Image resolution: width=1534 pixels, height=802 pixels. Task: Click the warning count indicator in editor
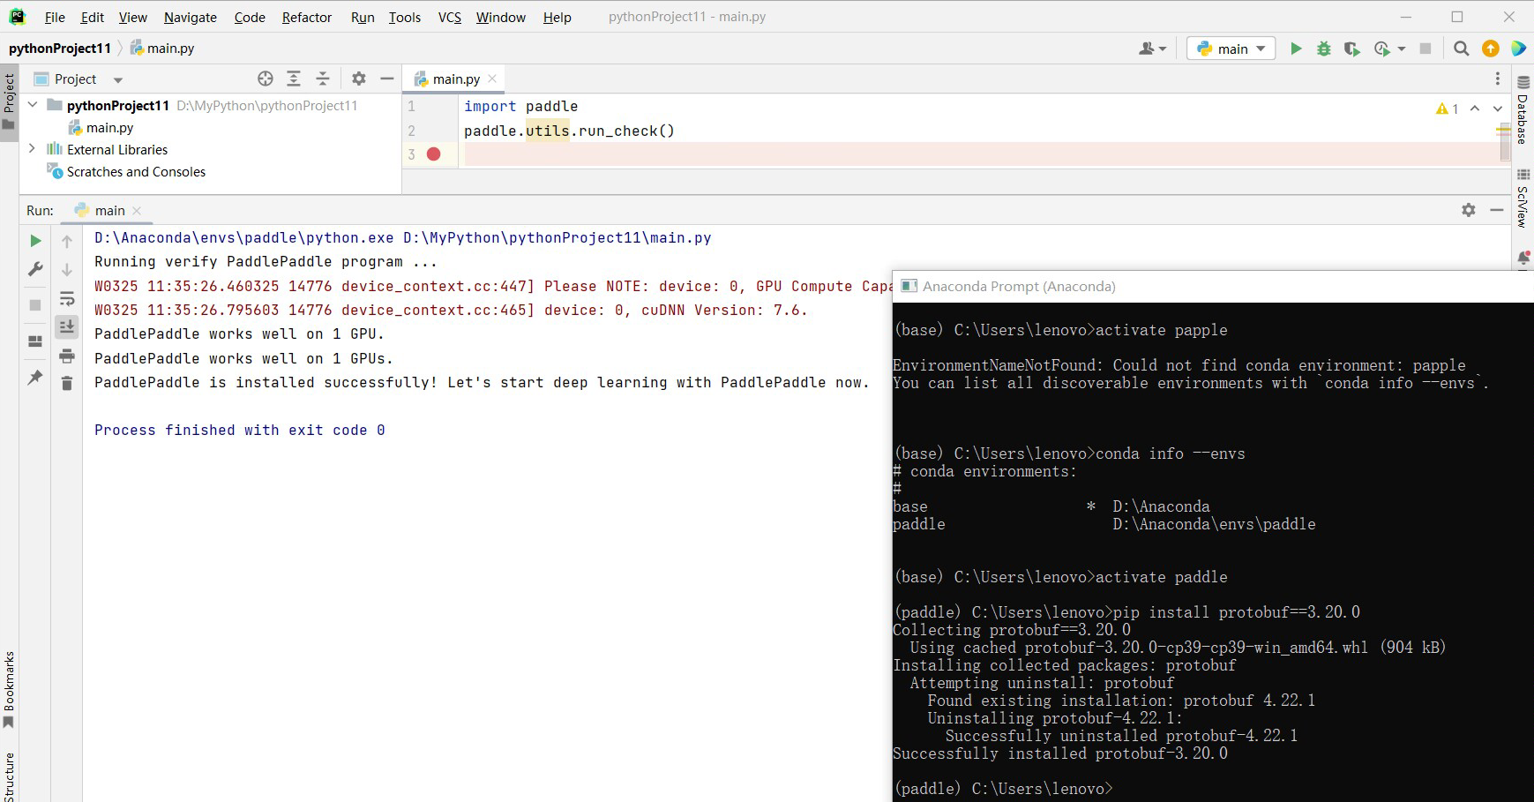click(1447, 109)
